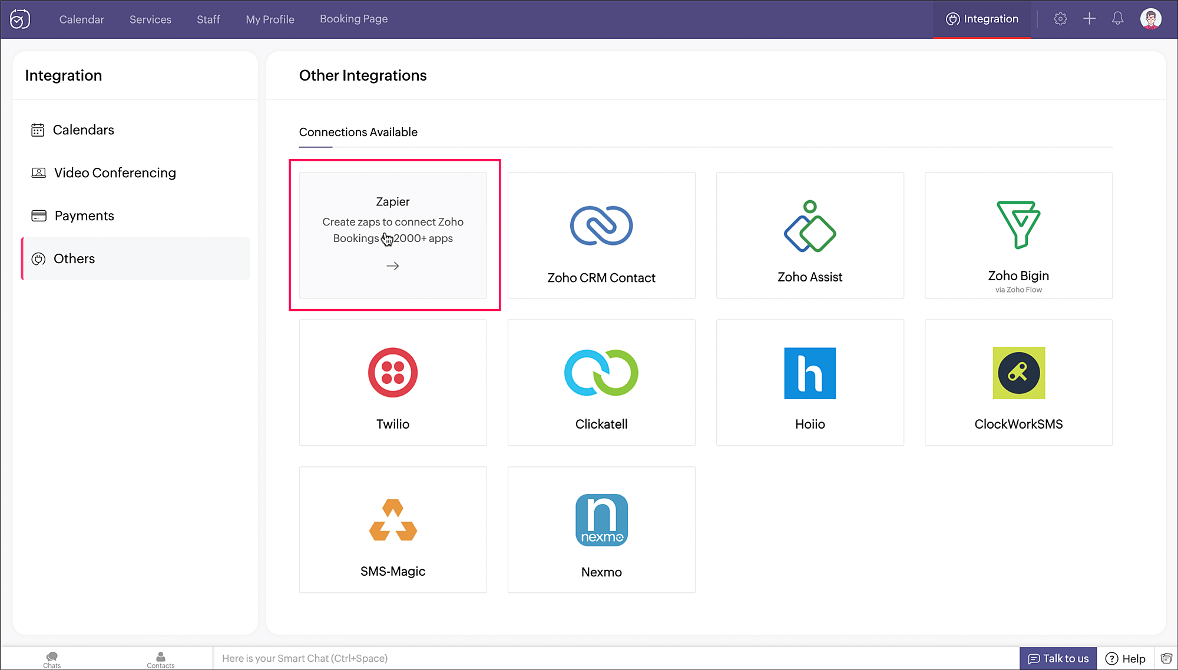Click the Zapier card arrow
The height and width of the screenshot is (670, 1178).
click(393, 266)
